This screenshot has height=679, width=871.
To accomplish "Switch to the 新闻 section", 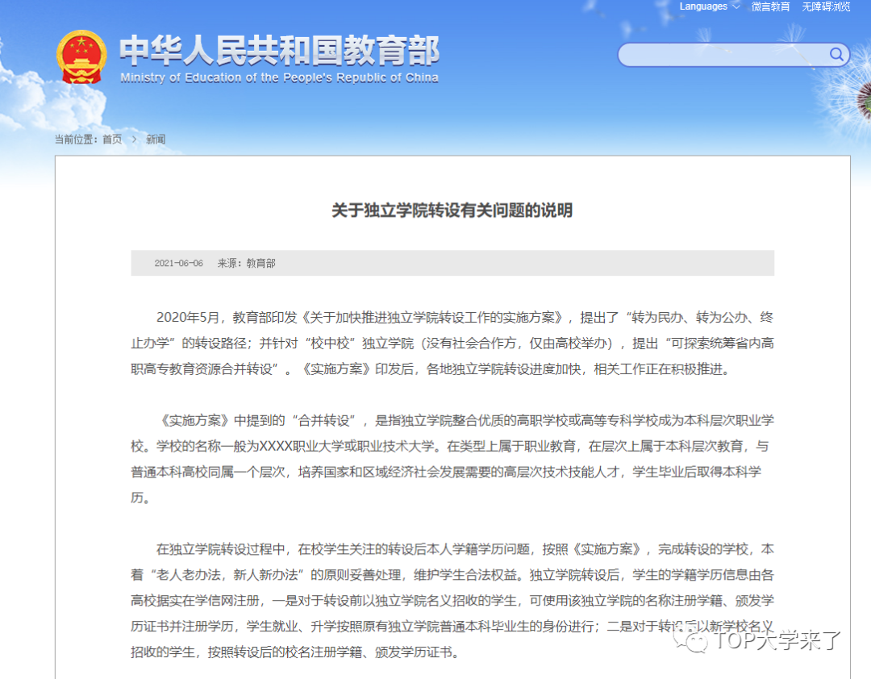I will [155, 139].
